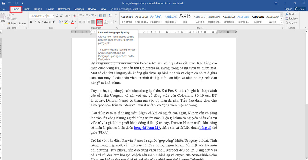Click the Redo icon in quick access
This screenshot has width=308, height=160.
(17, 3)
